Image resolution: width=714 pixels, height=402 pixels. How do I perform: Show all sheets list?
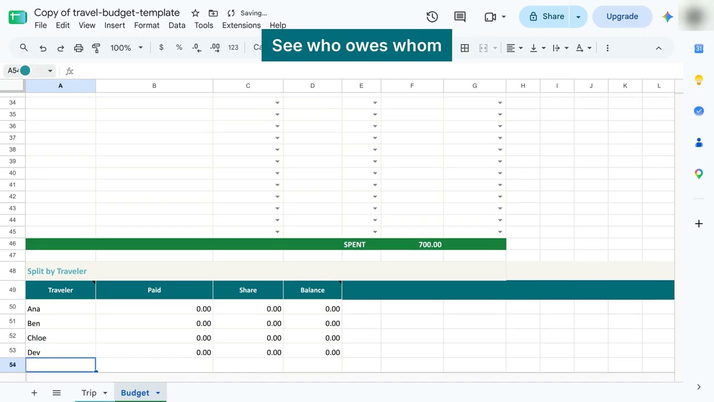(x=56, y=393)
